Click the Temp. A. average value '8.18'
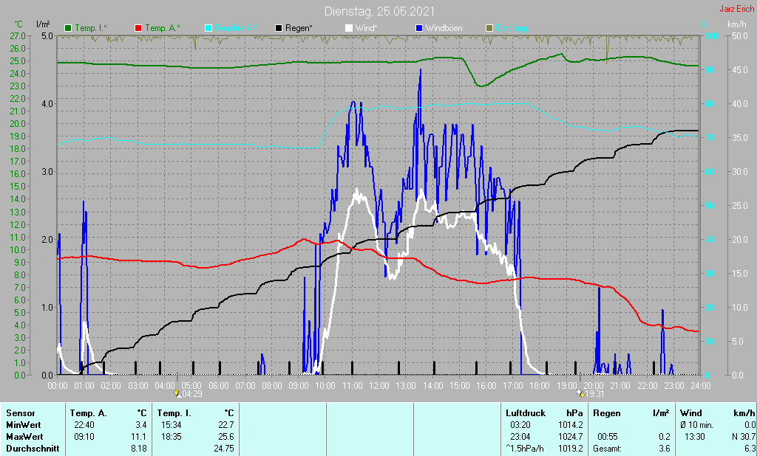Screen dimensions: 757x456 138,449
